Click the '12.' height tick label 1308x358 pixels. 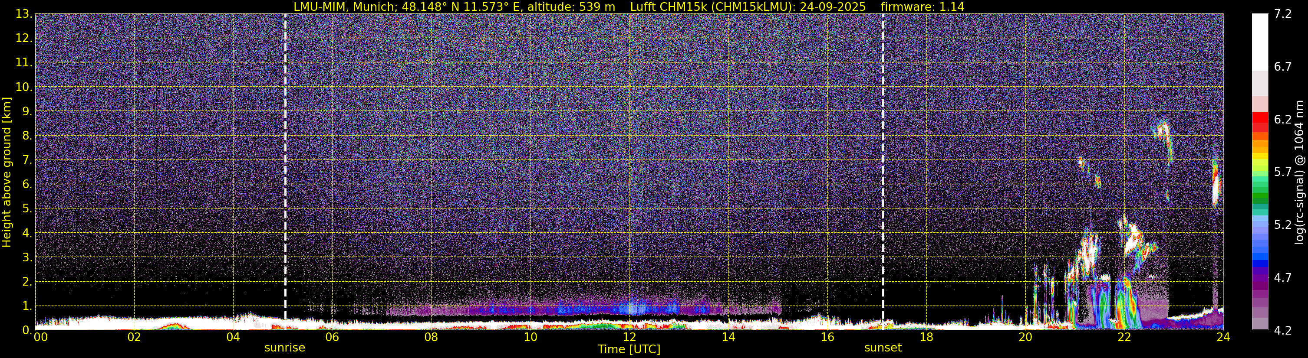(23, 38)
